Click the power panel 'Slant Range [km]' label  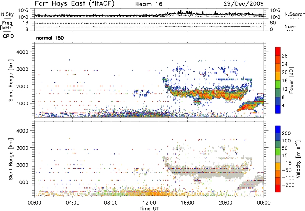(11, 80)
